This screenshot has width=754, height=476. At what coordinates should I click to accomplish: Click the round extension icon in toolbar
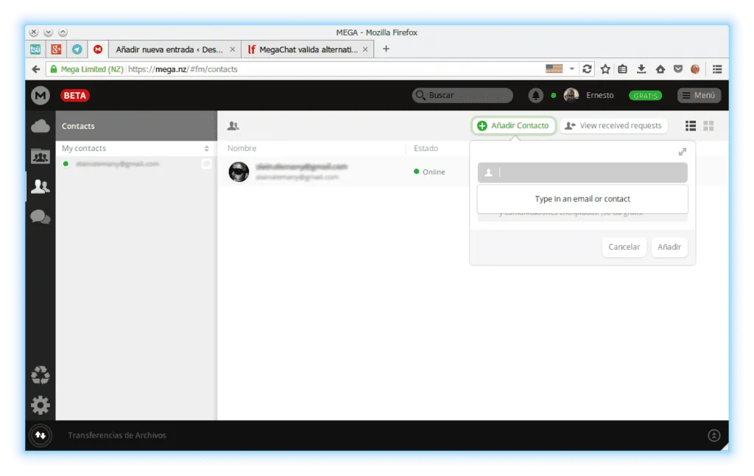point(695,69)
